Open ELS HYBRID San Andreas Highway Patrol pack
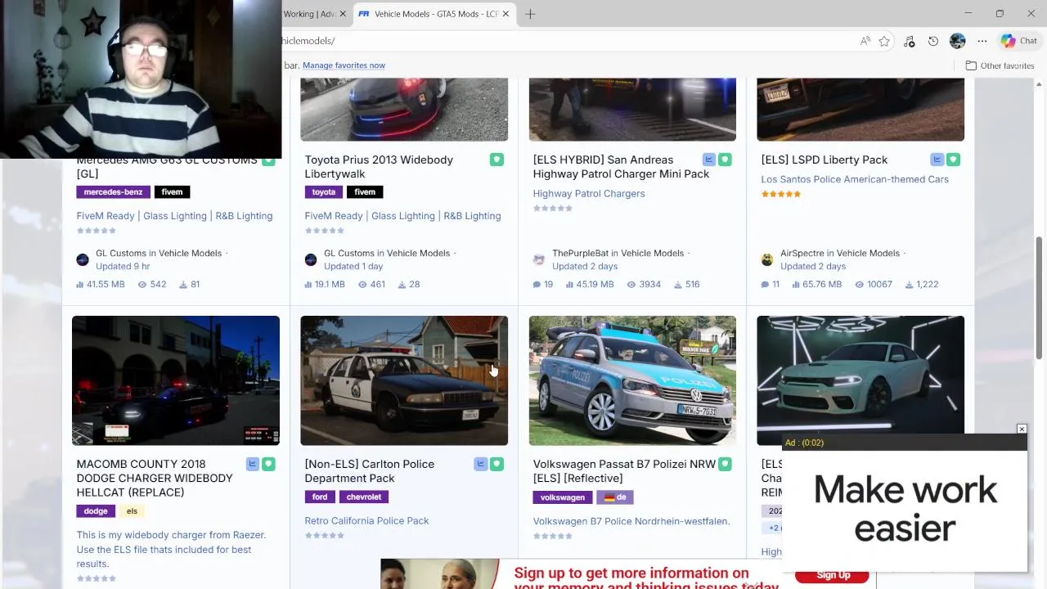This screenshot has height=589, width=1047. tap(621, 167)
